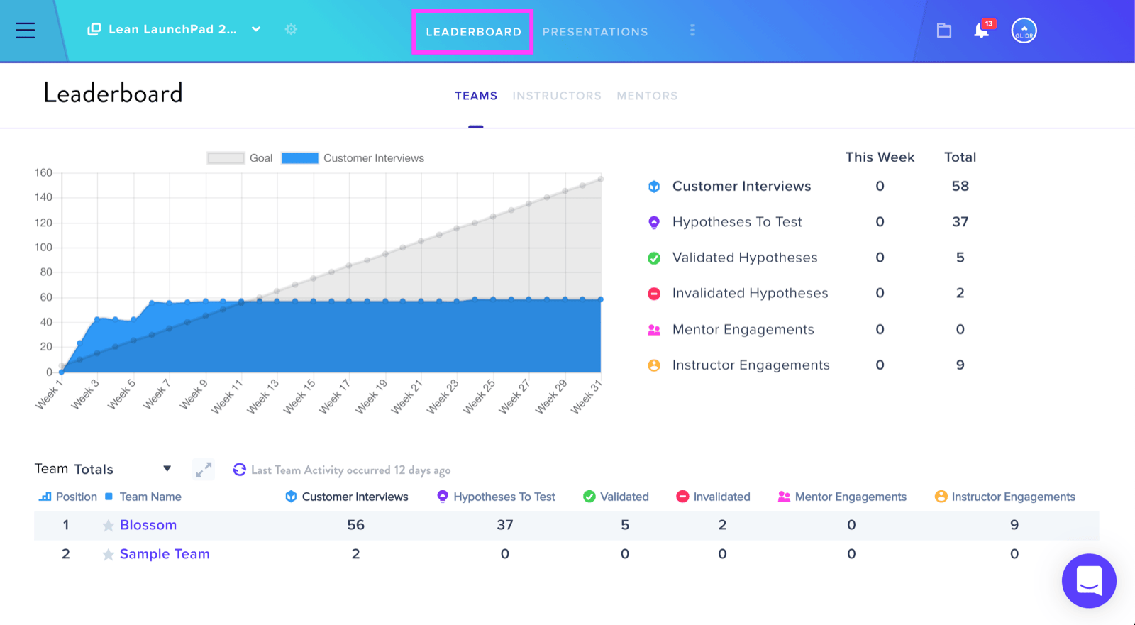The width and height of the screenshot is (1135, 625).
Task: Expand the Lean LaunchPad project dropdown
Action: tap(256, 29)
